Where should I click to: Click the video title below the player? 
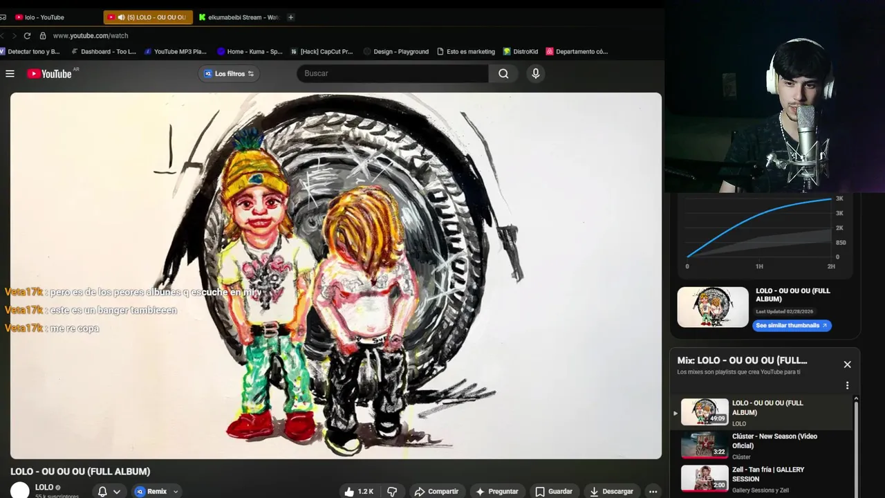(x=80, y=472)
